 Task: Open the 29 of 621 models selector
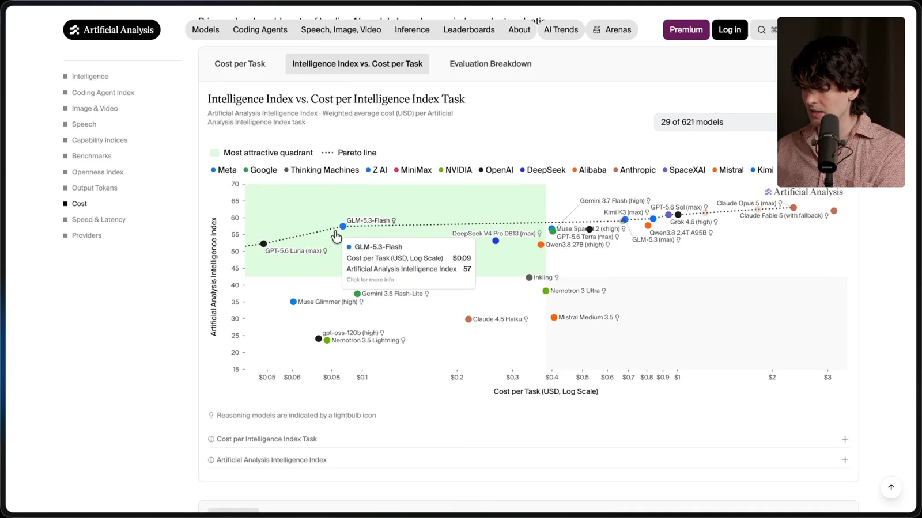point(715,122)
